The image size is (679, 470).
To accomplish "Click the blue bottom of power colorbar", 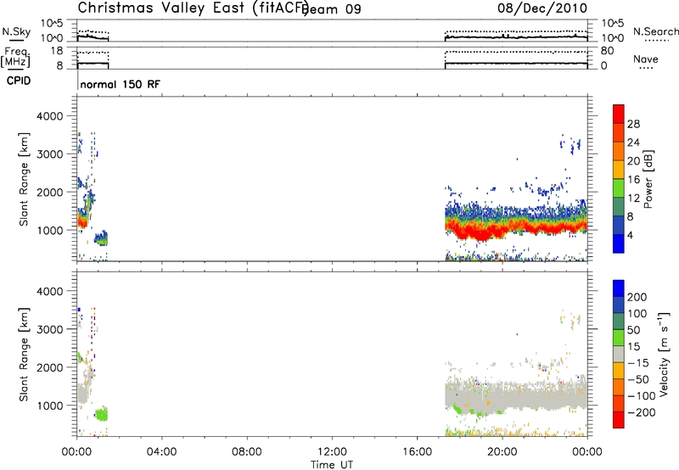I will pos(619,243).
